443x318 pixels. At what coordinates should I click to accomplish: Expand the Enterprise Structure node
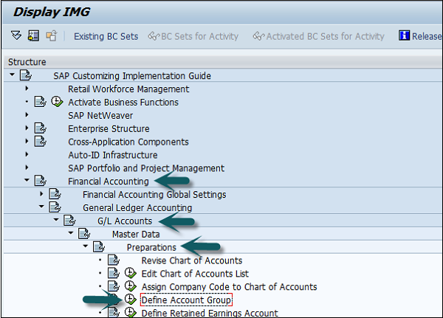27,128
